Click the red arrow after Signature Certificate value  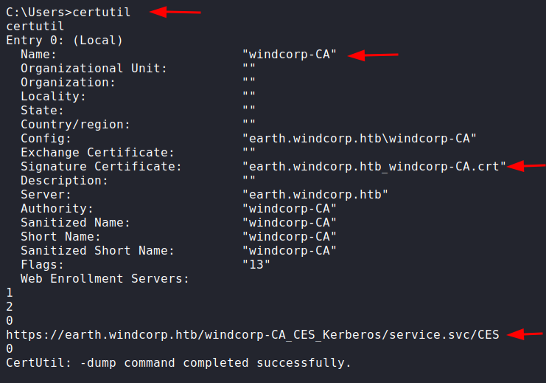[x=527, y=166]
